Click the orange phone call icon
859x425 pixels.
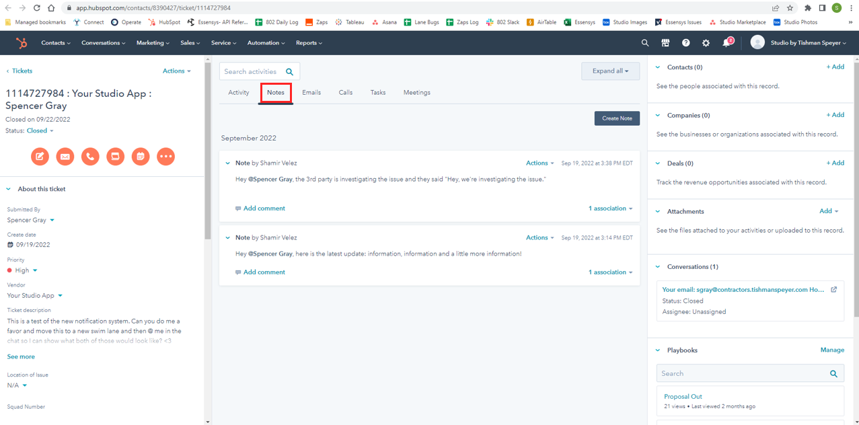tap(90, 157)
